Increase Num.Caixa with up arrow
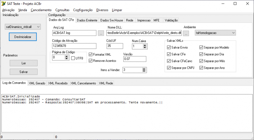 click(x=145, y=45)
